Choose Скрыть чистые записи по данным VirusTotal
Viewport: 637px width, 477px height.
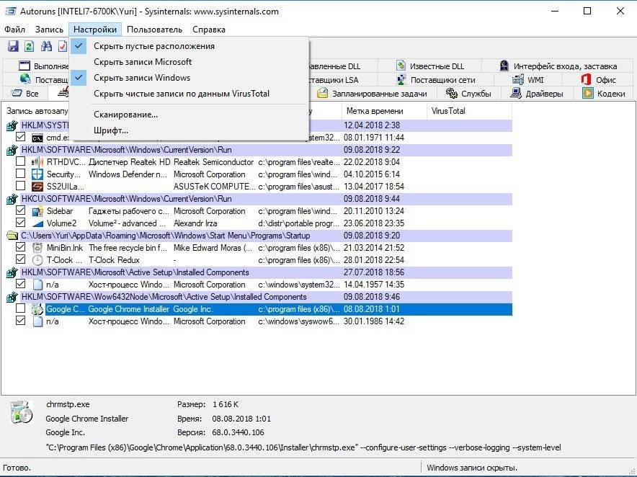(x=189, y=94)
